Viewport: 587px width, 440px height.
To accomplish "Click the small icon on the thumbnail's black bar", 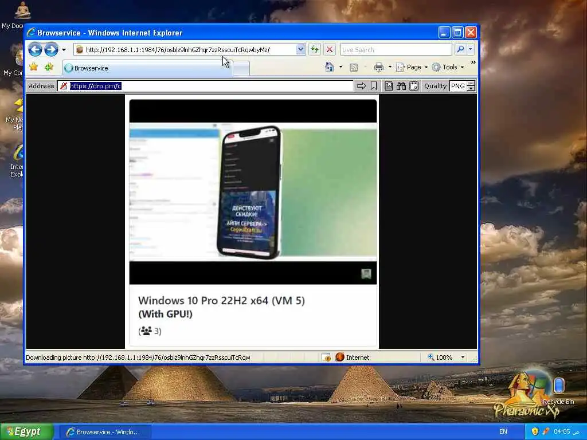I will coord(366,274).
